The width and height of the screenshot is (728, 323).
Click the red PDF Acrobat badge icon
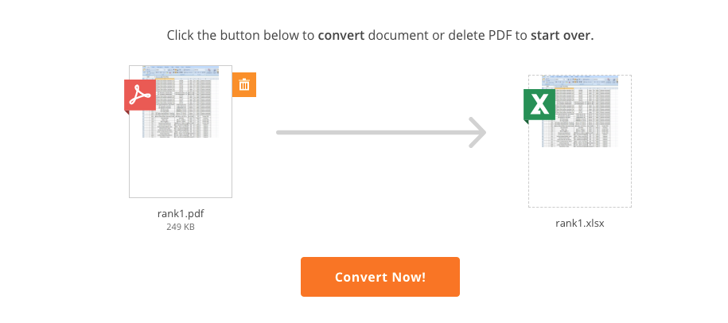pos(140,95)
